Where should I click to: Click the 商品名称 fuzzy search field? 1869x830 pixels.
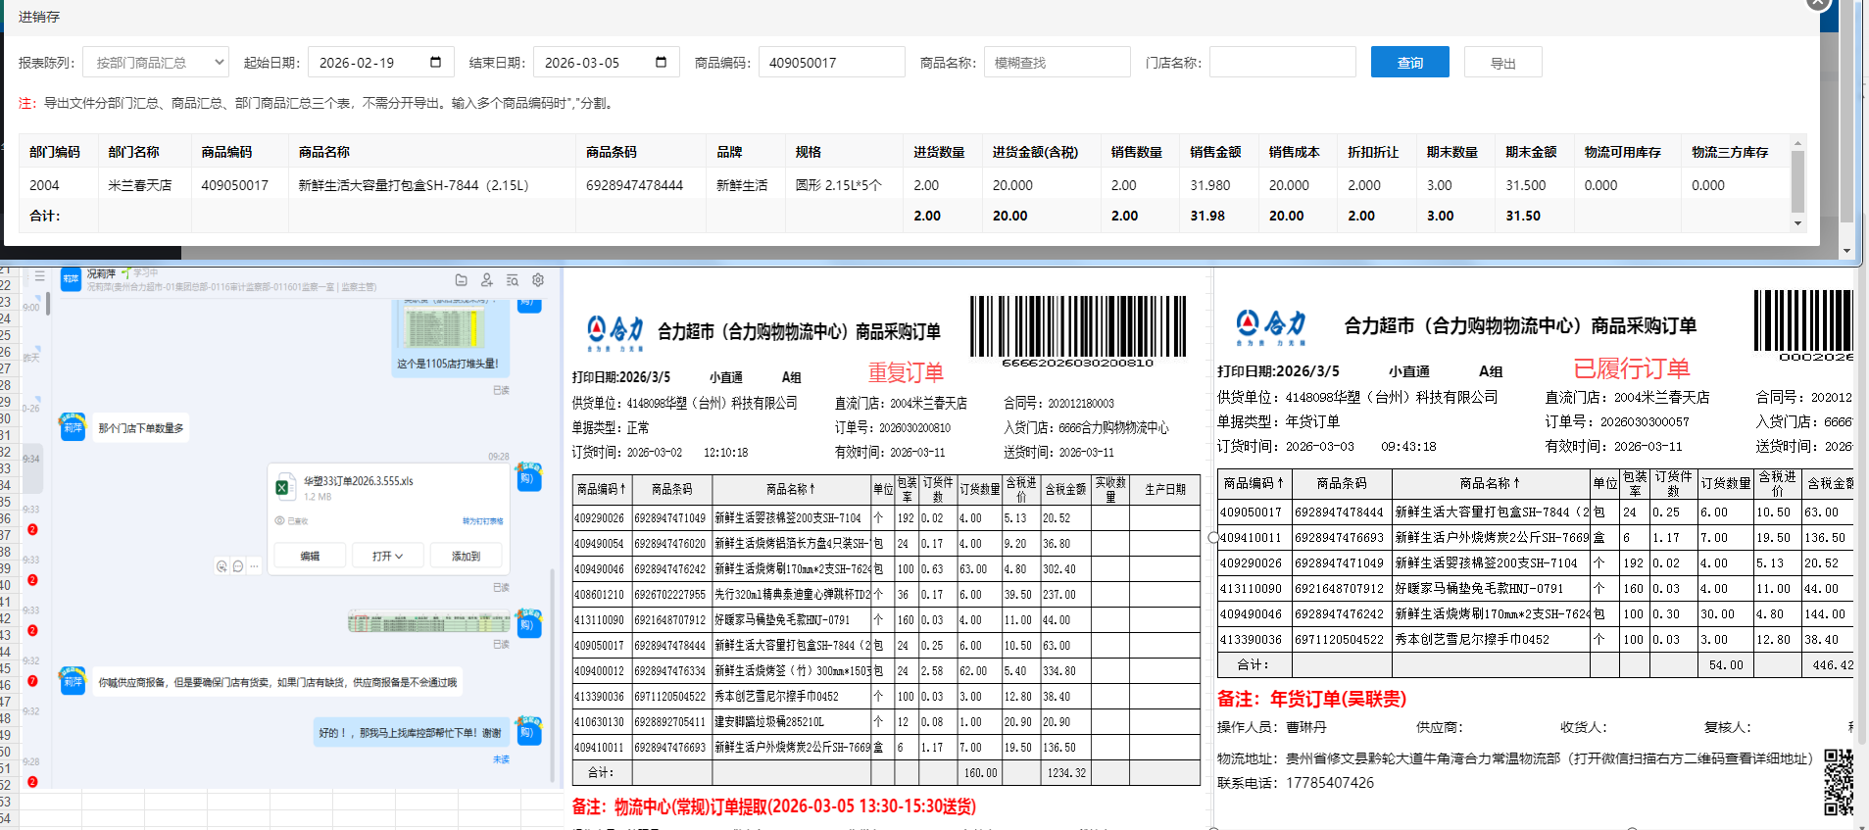[x=1057, y=63]
